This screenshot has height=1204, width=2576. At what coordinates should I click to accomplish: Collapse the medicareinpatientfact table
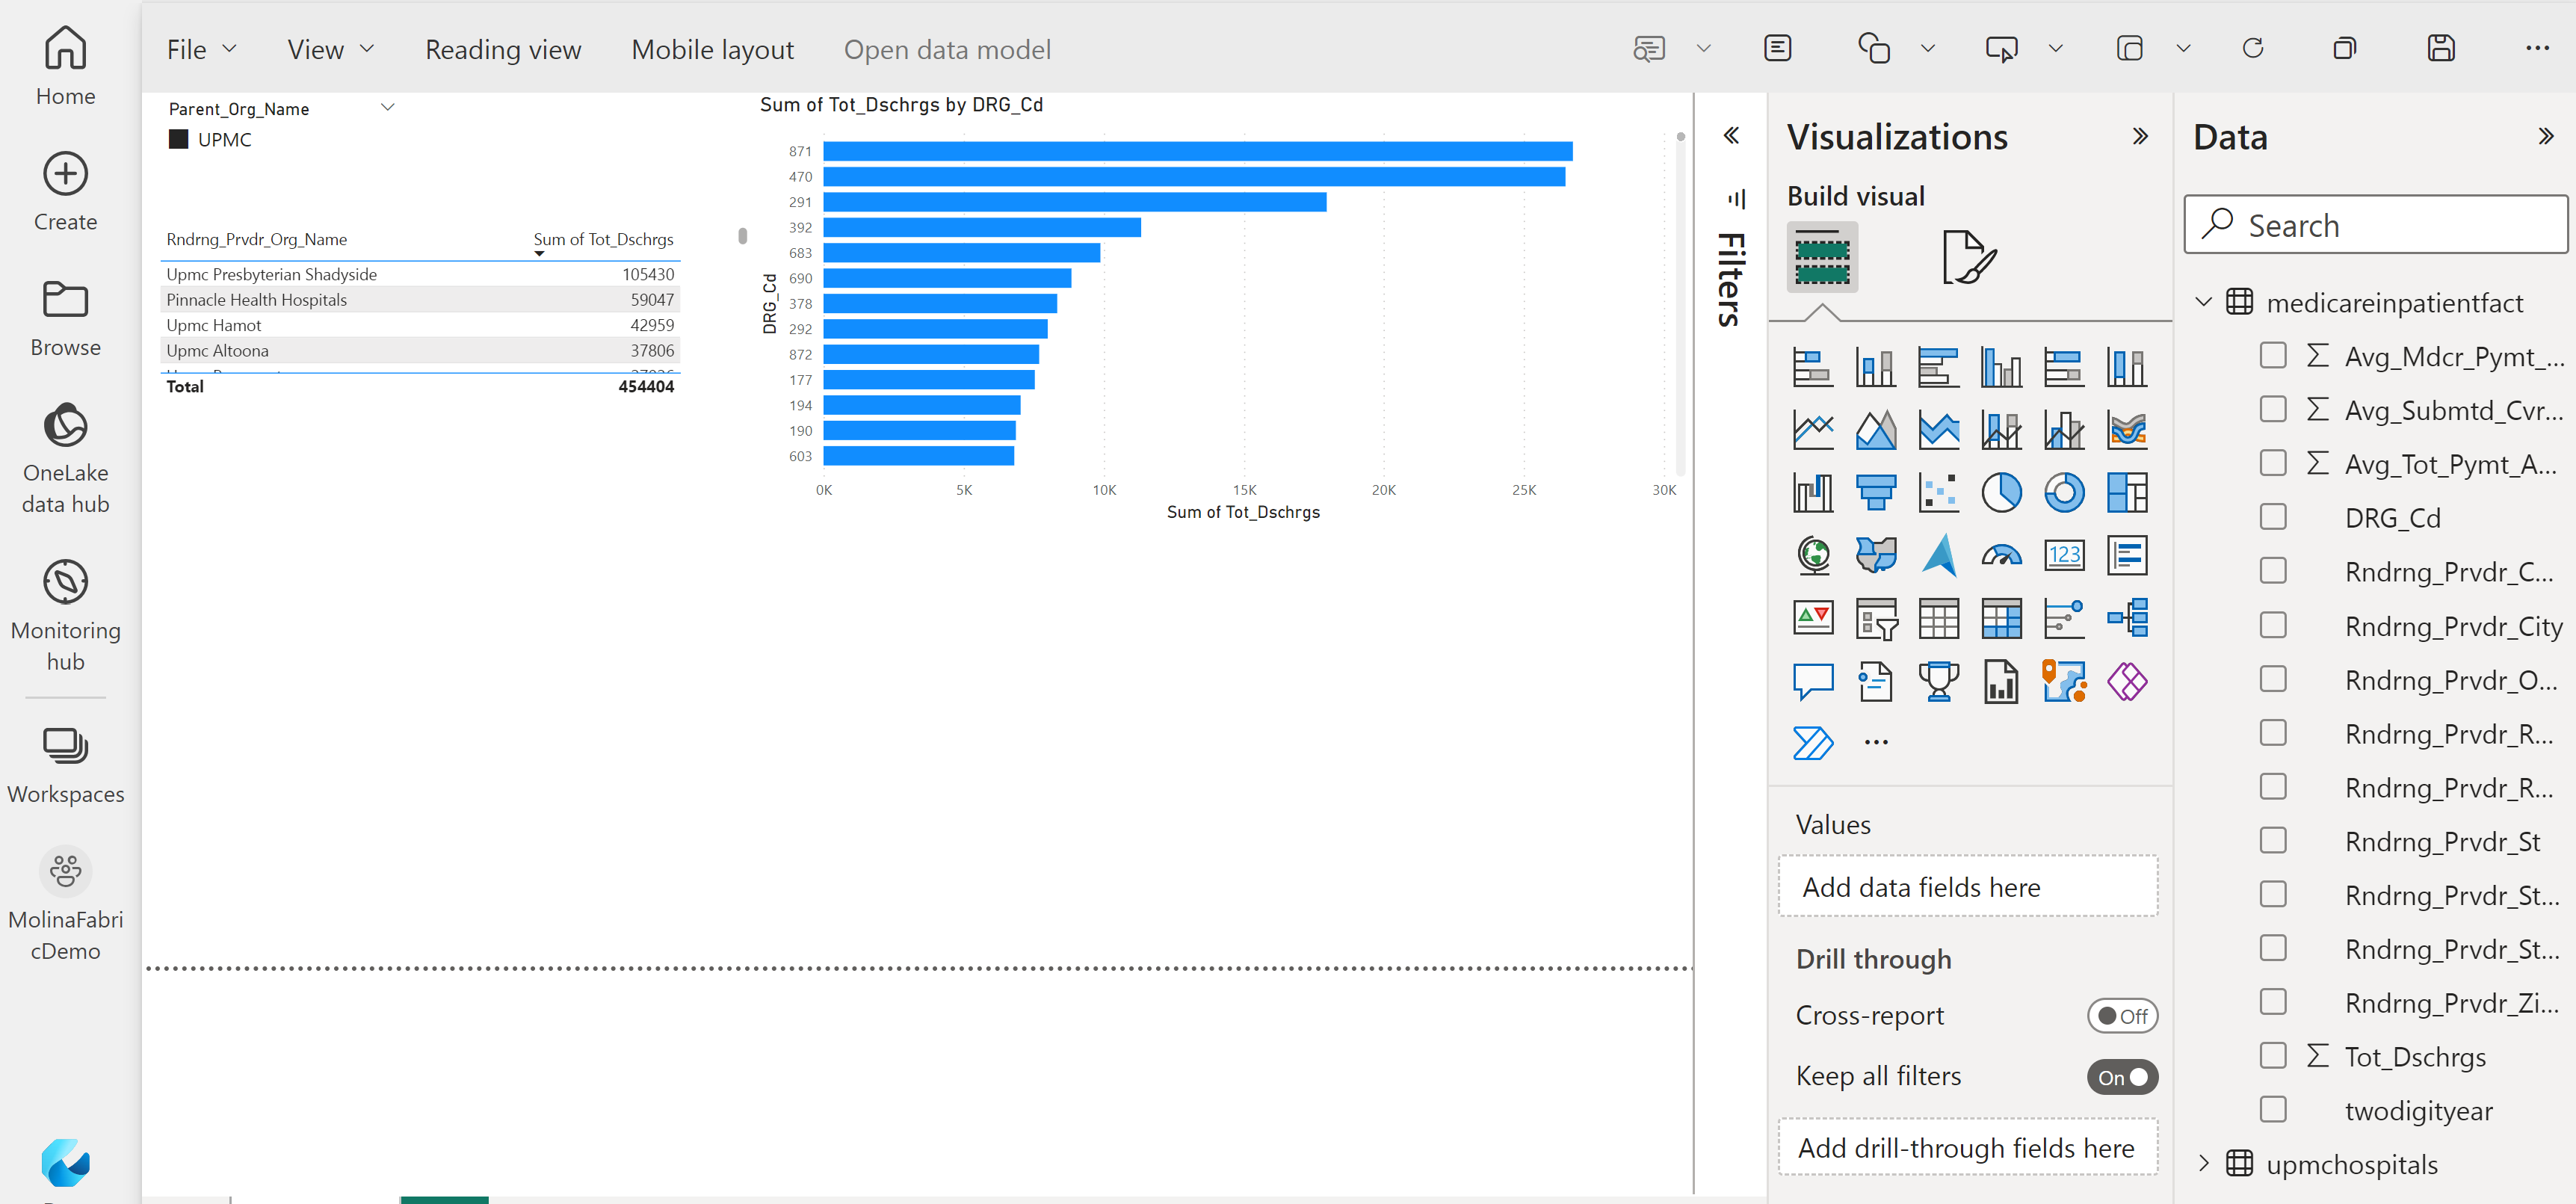pyautogui.click(x=2203, y=302)
